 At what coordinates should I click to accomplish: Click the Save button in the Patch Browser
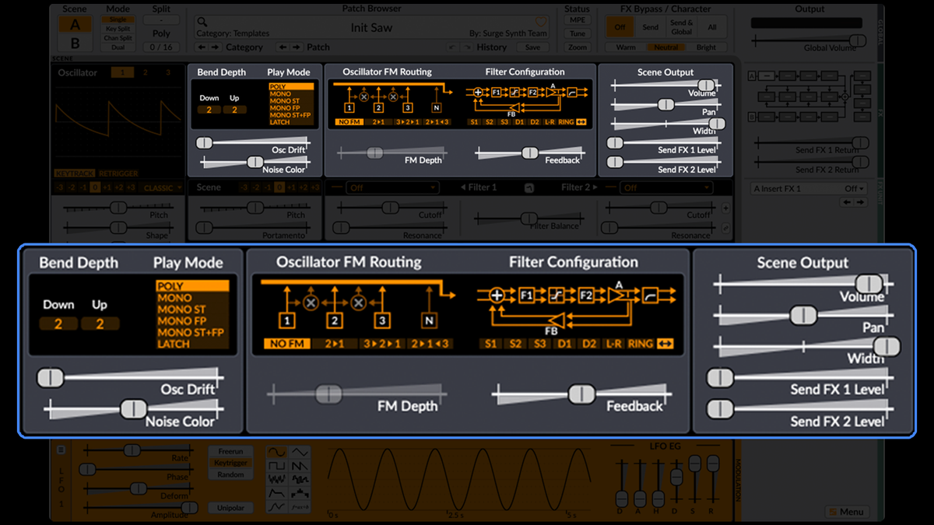[532, 47]
